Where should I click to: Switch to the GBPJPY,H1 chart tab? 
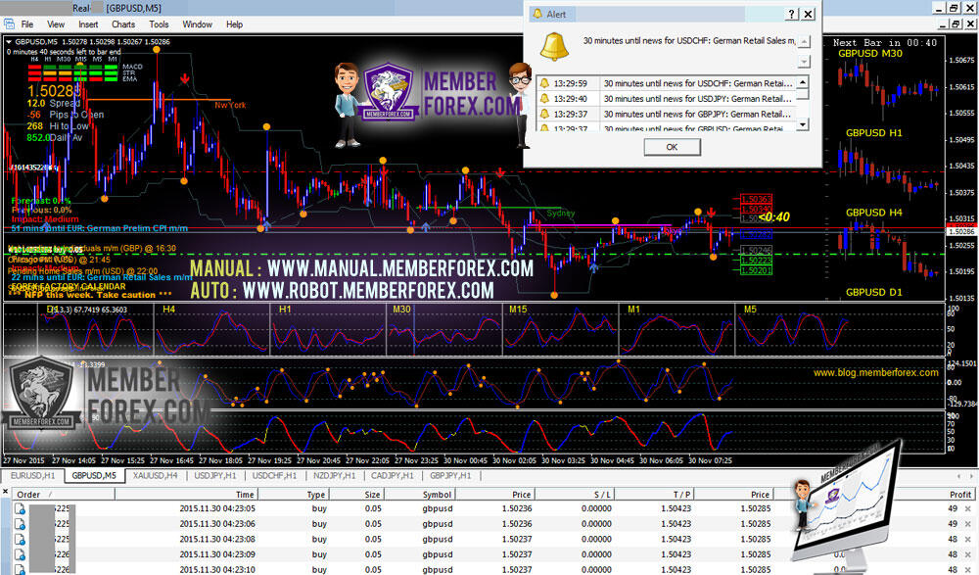pyautogui.click(x=450, y=476)
